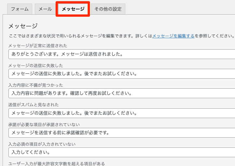This screenshot has height=166, width=235.
Task: Click the メッセージの送信に失敗した label
Action: pos(35,66)
